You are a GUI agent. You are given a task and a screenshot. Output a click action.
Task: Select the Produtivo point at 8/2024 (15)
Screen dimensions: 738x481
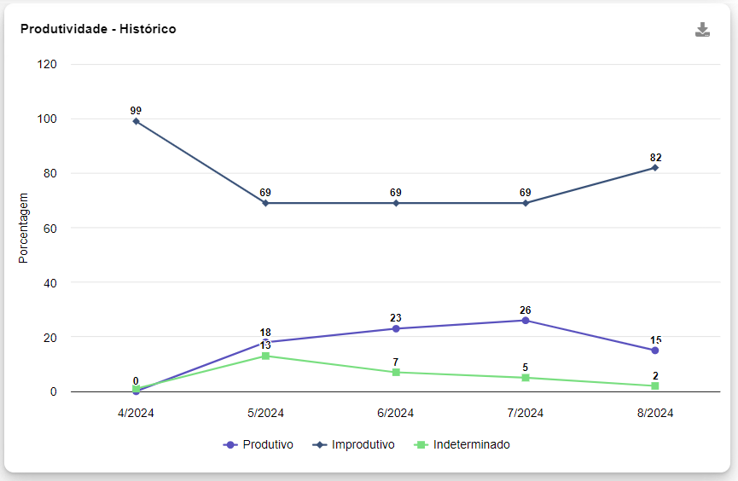click(x=655, y=351)
